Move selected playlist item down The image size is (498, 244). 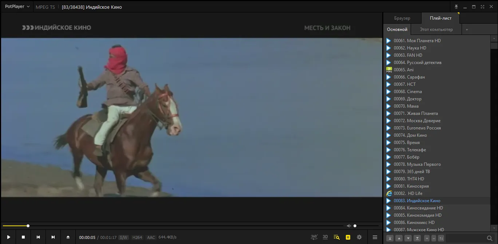(408, 238)
